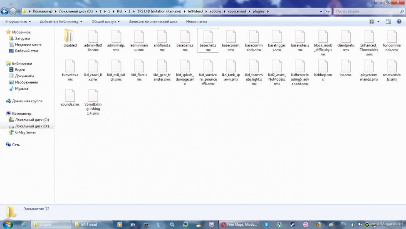
Task: Open the Упорядочить dropdown menu
Action: pyautogui.click(x=18, y=21)
